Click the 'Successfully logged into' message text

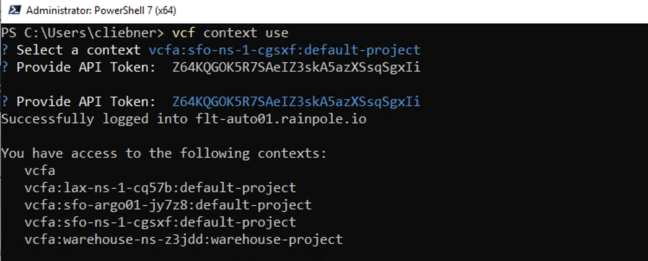pos(94,119)
